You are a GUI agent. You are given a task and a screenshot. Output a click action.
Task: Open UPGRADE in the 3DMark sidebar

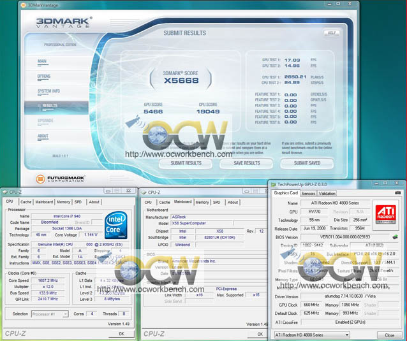click(45, 120)
